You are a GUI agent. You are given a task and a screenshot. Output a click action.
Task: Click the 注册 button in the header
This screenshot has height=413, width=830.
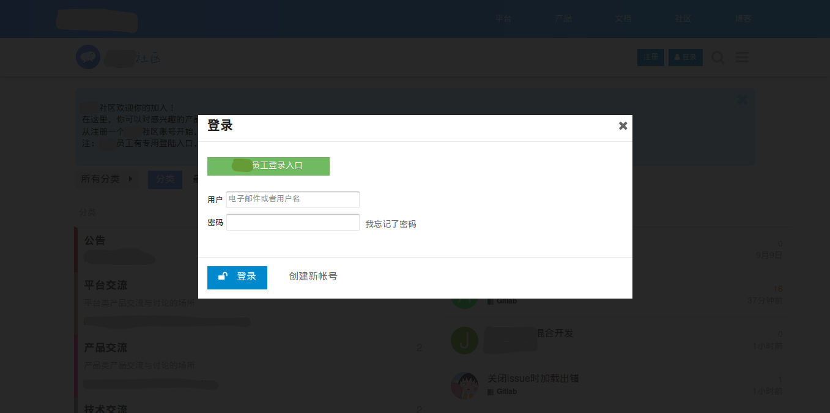[x=650, y=57]
